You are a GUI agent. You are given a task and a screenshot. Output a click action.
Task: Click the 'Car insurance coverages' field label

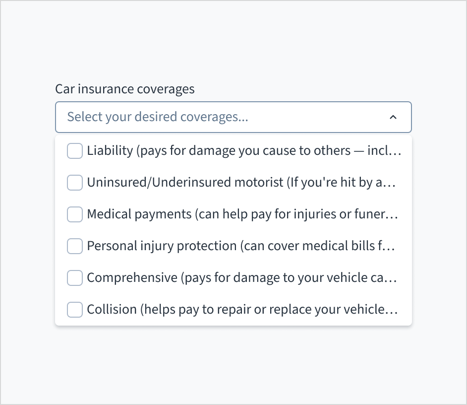tap(125, 89)
